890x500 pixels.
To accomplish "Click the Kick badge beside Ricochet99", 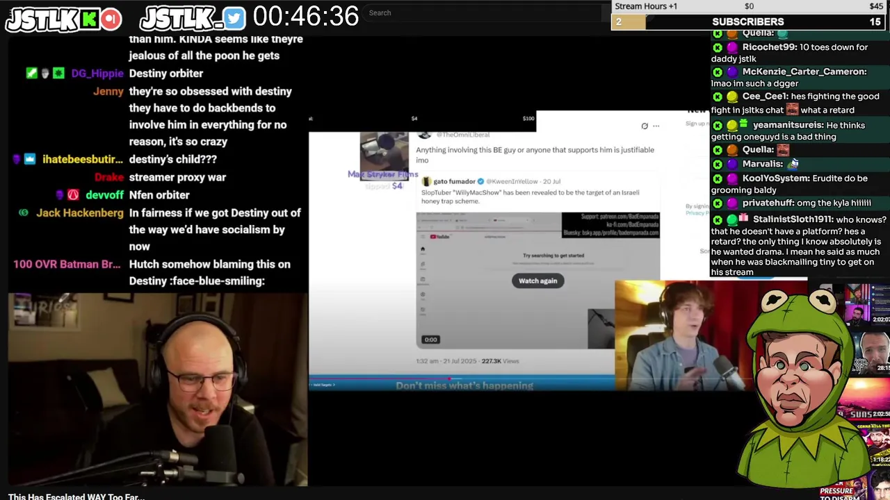I will [x=718, y=47].
